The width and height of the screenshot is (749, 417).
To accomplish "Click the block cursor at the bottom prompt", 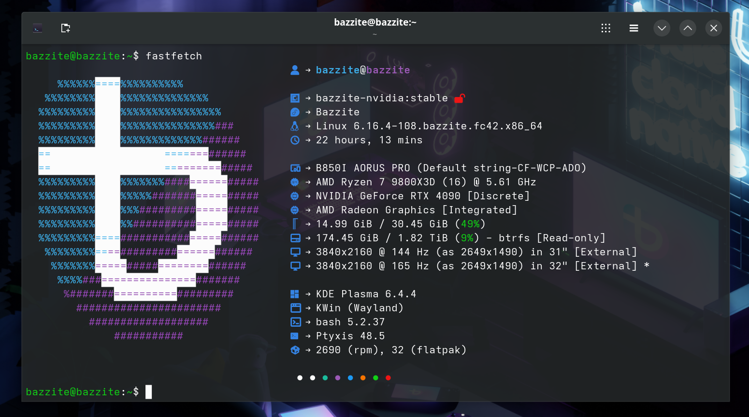I will 149,392.
